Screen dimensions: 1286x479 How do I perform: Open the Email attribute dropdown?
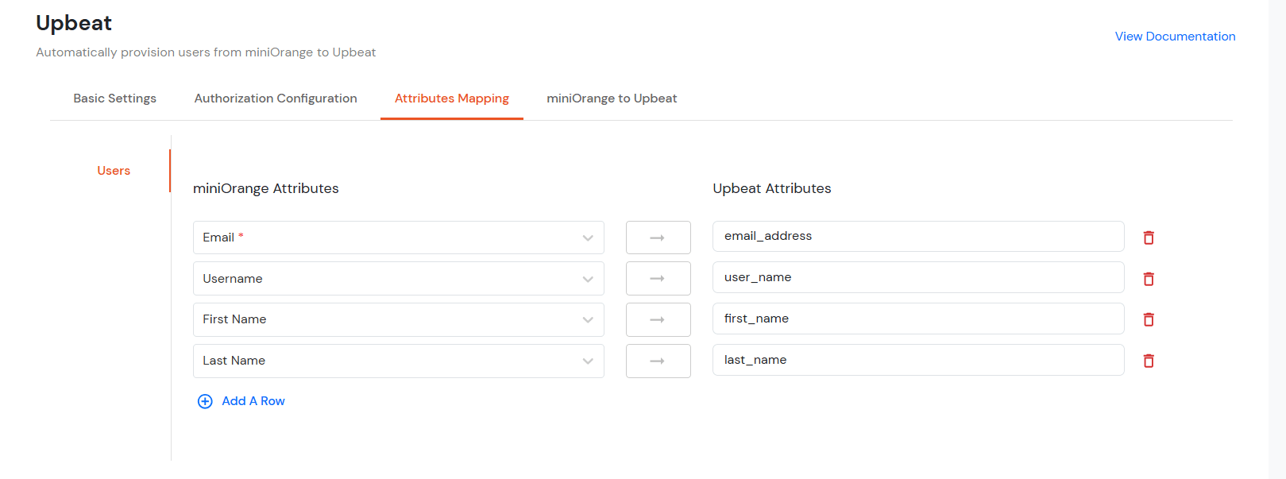click(398, 238)
